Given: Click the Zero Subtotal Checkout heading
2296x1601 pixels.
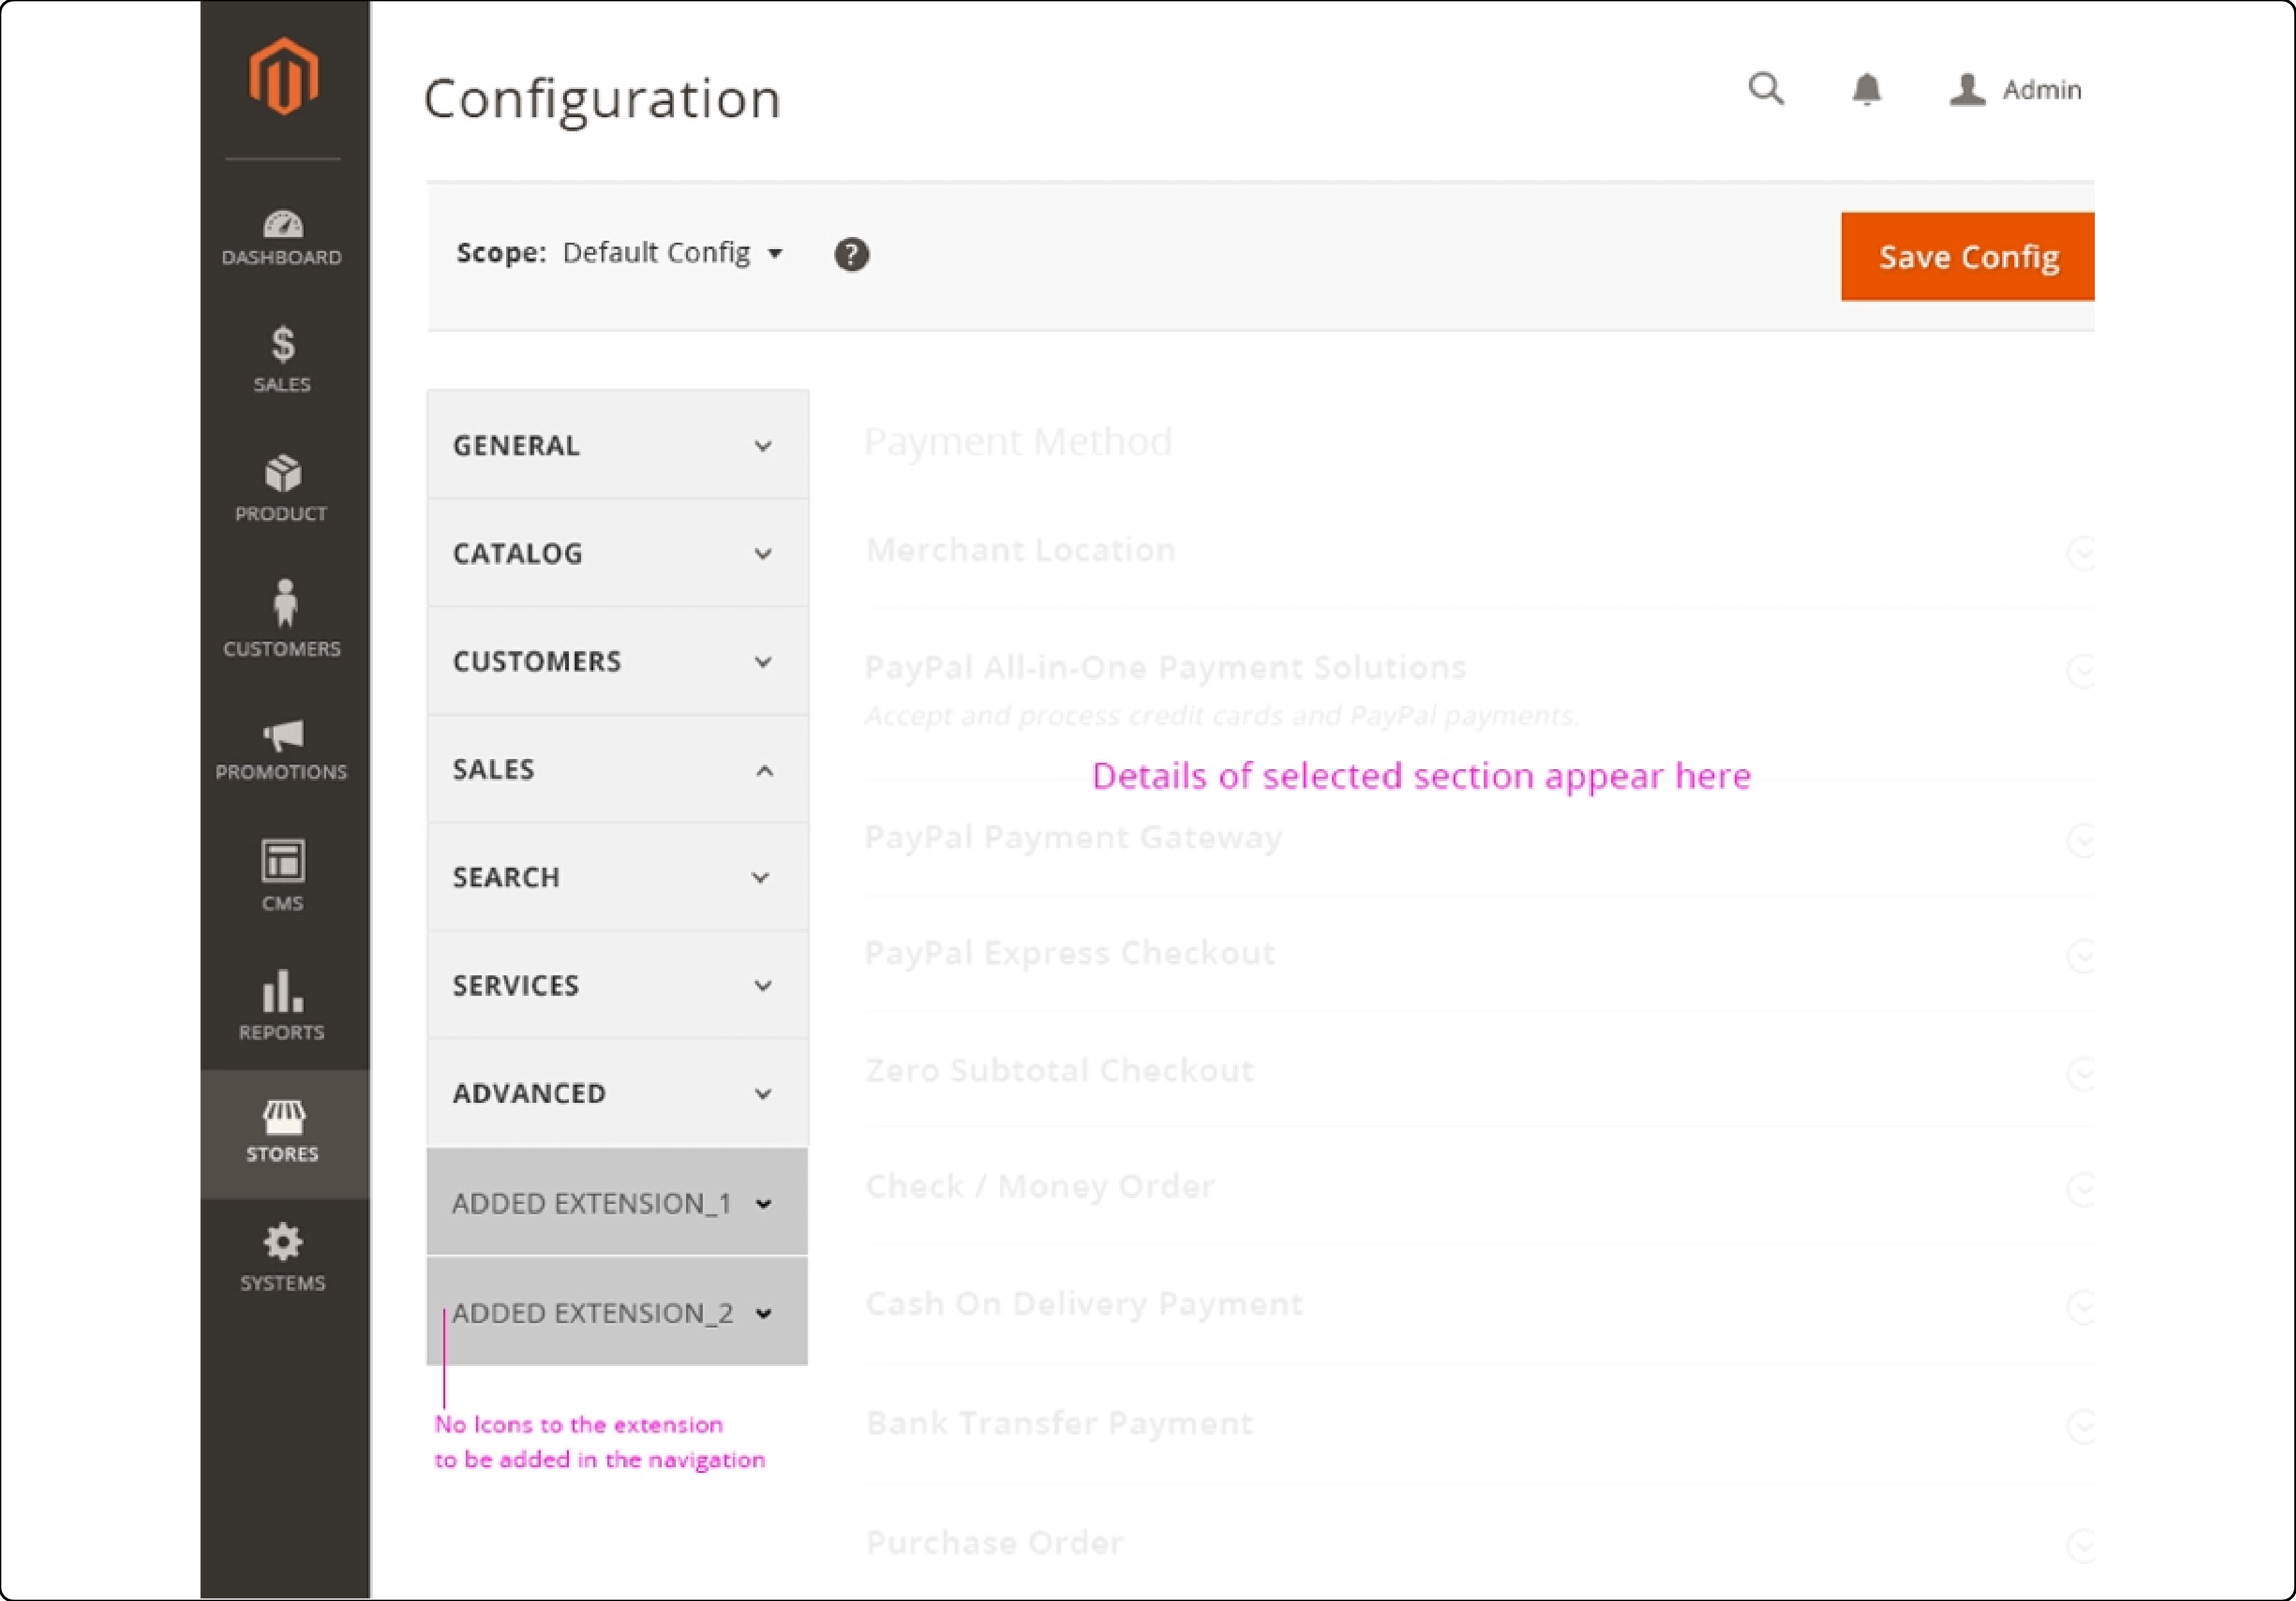Looking at the screenshot, I should (1059, 1070).
